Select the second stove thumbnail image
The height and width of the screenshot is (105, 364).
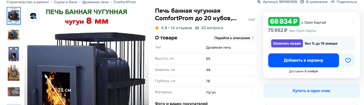point(14,35)
